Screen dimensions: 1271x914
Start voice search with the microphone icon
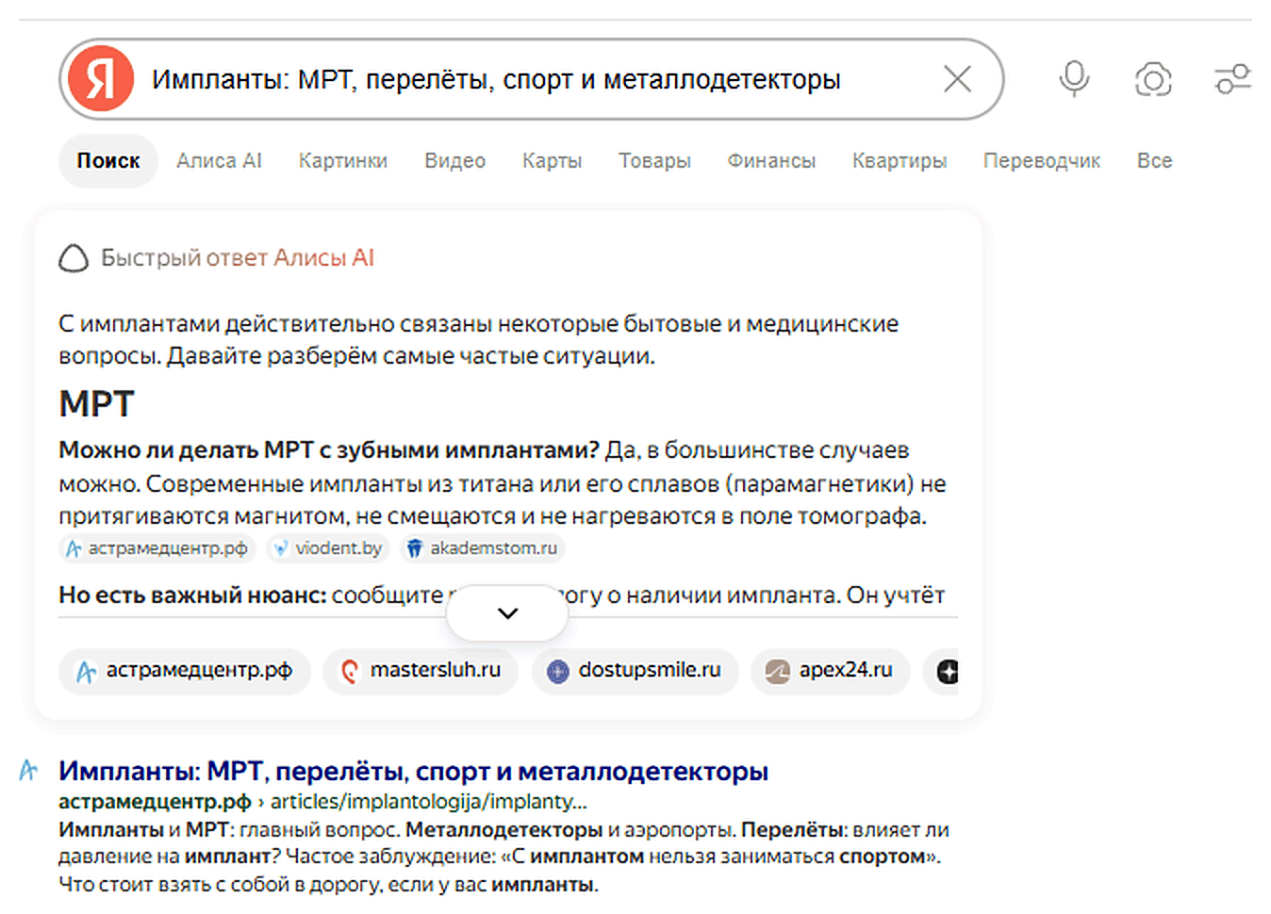1074,79
